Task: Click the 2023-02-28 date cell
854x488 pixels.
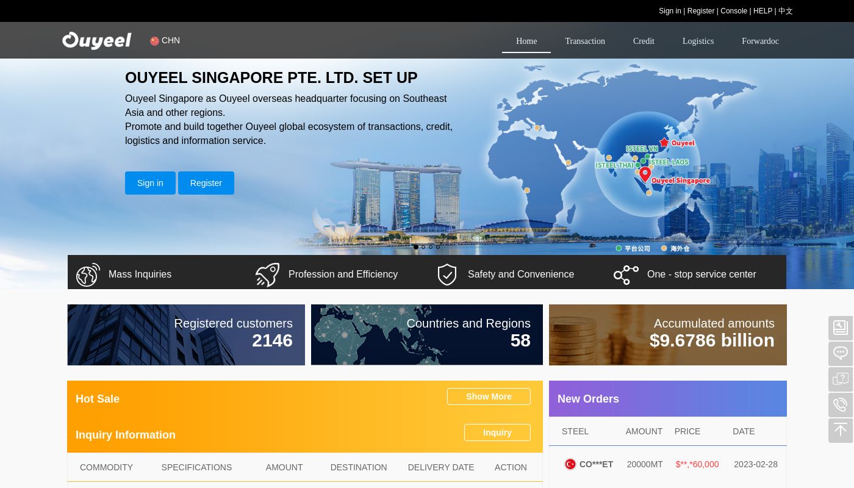Action: pyautogui.click(x=756, y=464)
